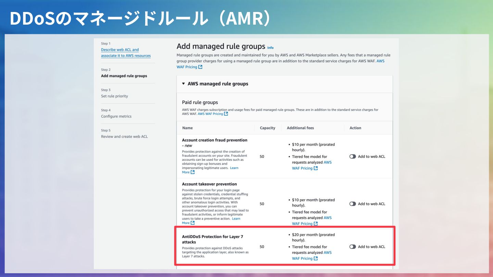Go to Set rule priority step

pyautogui.click(x=114, y=96)
